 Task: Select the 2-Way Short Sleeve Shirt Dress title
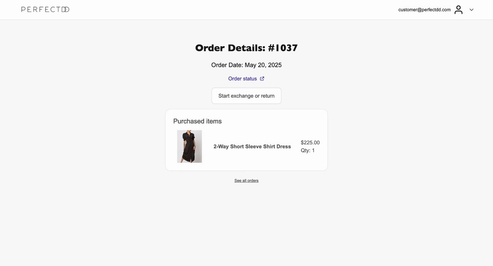point(252,147)
